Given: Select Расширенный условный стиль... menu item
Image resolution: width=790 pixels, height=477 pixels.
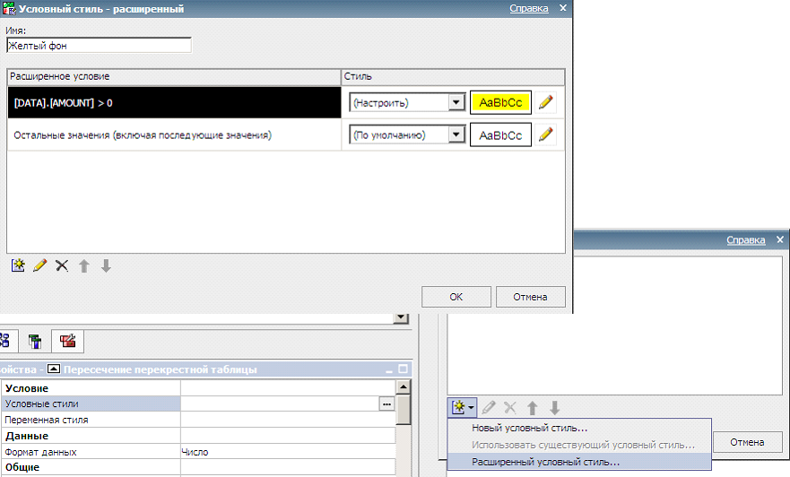Looking at the screenshot, I should tap(544, 462).
